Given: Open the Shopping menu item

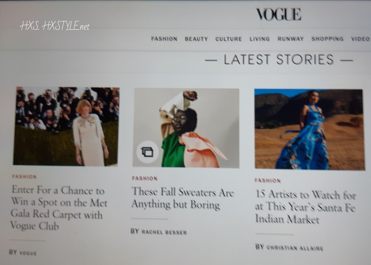Looking at the screenshot, I should click(x=328, y=39).
